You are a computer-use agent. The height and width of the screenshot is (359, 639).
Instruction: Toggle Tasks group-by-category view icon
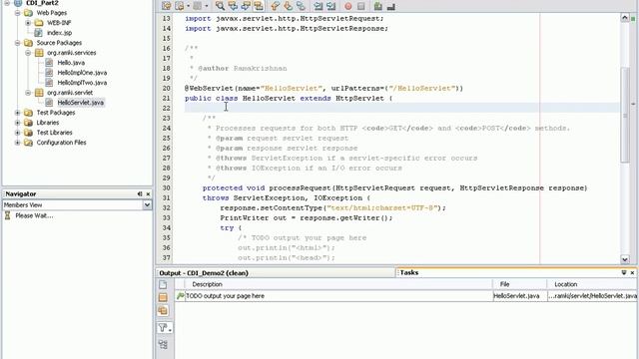tap(163, 345)
